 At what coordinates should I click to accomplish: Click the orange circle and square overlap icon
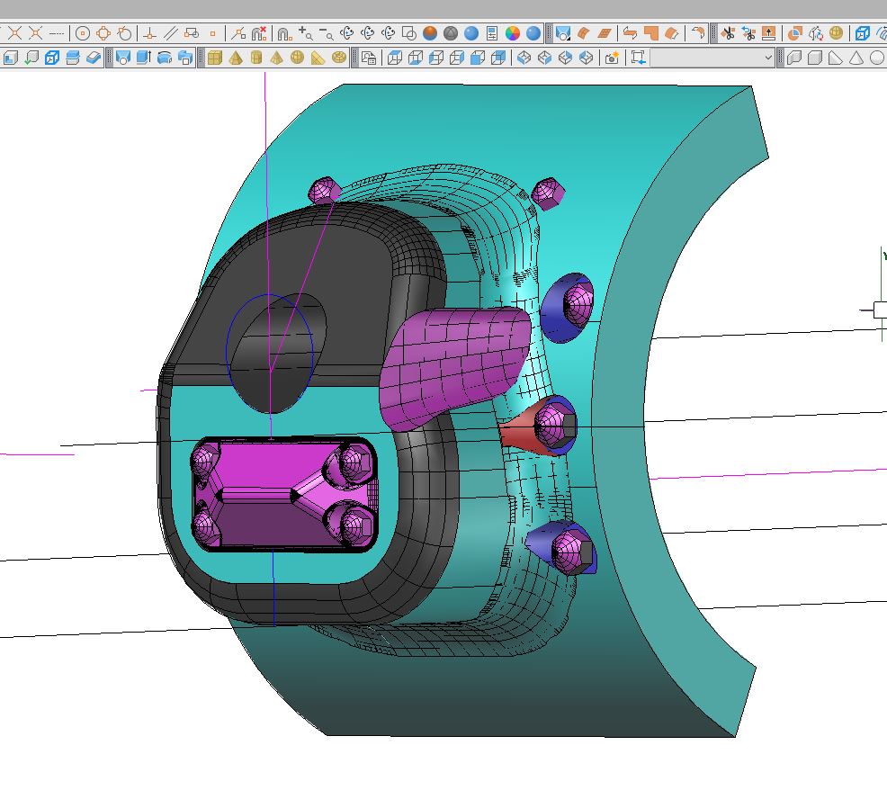795,34
